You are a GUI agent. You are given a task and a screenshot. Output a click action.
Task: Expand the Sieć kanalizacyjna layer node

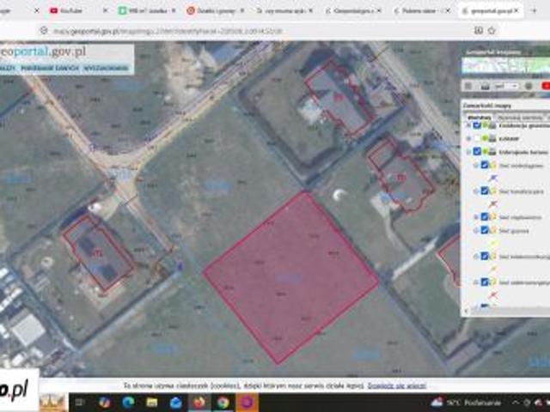coord(476,191)
